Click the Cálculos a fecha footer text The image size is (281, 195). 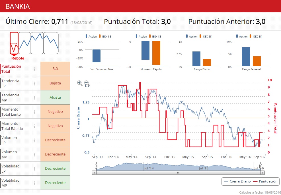(x=260, y=192)
